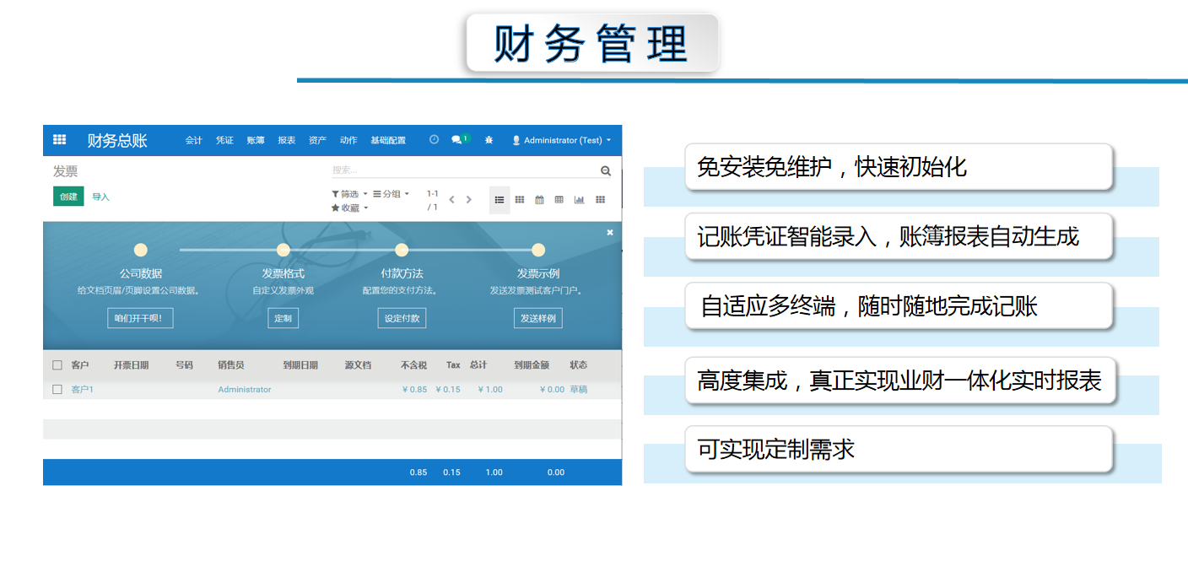Viewport: 1188px width, 572px height.
Task: Check the box for row 客户1
Action: tap(57, 390)
